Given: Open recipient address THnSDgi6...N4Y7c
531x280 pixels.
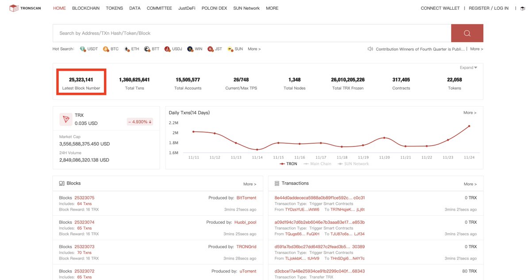Looking at the screenshot, I should tap(347, 258).
